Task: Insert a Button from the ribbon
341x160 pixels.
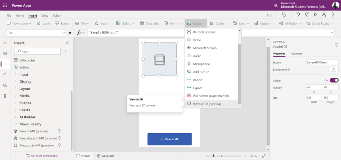Action: (62, 23)
